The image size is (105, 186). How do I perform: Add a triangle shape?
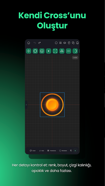[x=62, y=51]
